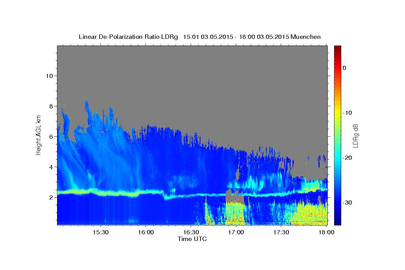Click the colorbar value '-20'
405x270 pixels.
pyautogui.click(x=348, y=158)
